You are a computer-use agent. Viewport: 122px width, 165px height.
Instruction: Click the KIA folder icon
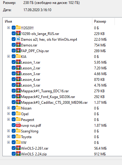pos(18,56)
